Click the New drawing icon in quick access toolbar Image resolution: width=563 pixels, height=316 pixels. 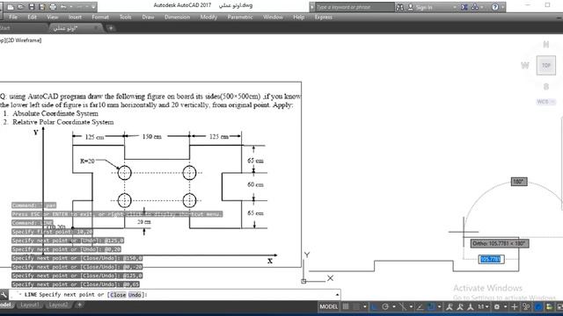(11, 7)
